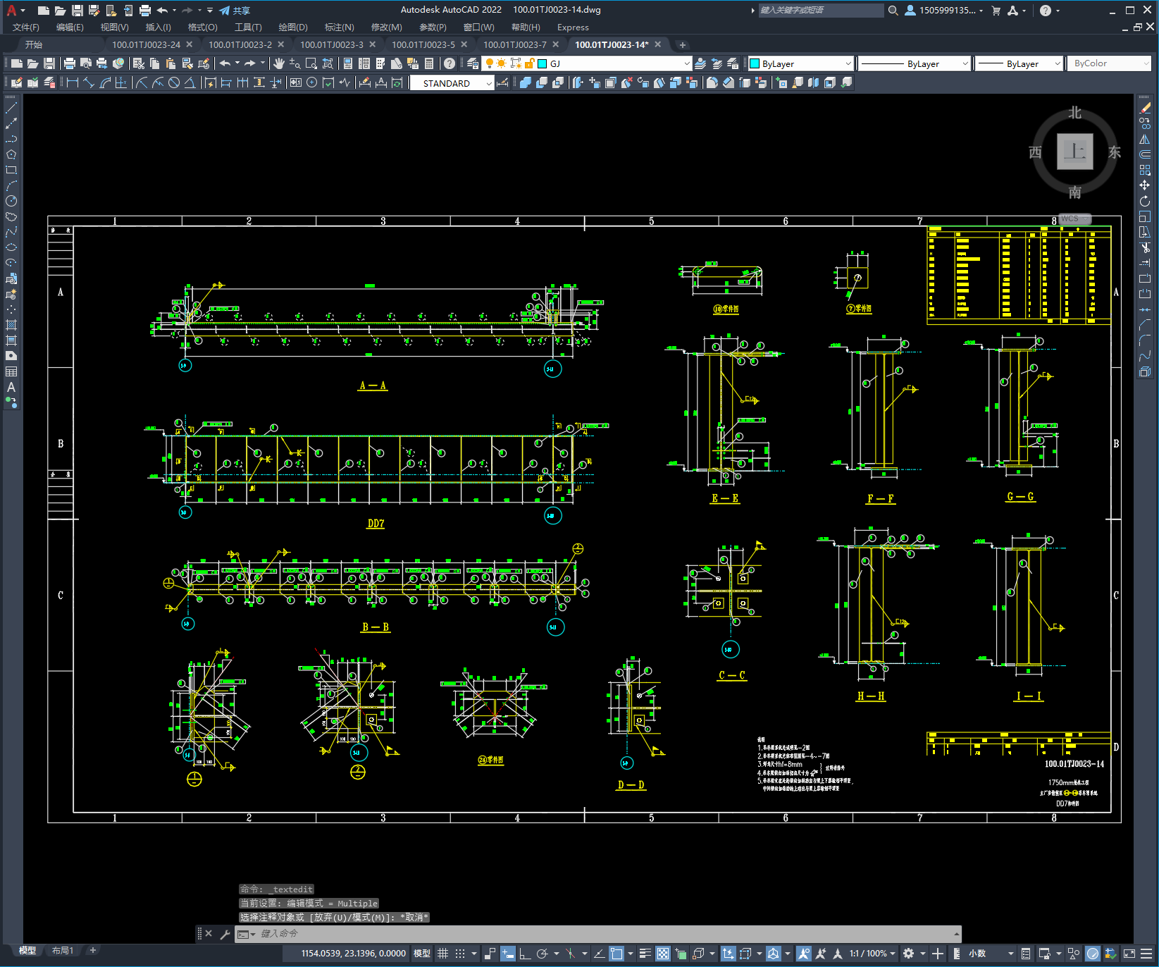Screen dimensions: 1159x967
Task: Expand the command line history arrow
Action: (956, 934)
